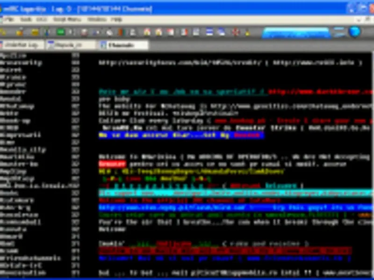This screenshot has height=280, width=374.
Task: Open the File menu
Action: [8, 20]
